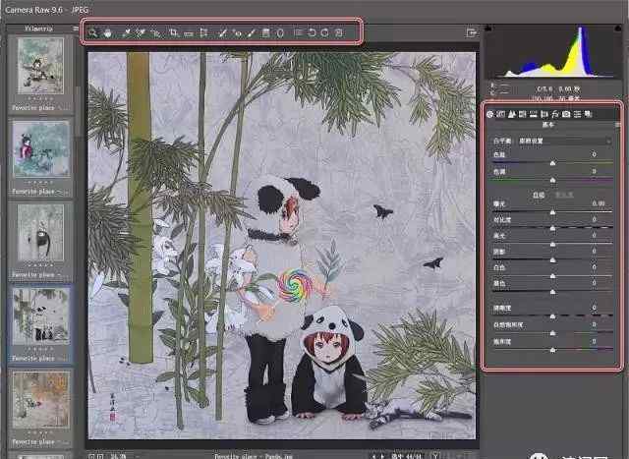Click the Tint (色调) slider handle
The width and height of the screenshot is (629, 459).
pos(552,180)
